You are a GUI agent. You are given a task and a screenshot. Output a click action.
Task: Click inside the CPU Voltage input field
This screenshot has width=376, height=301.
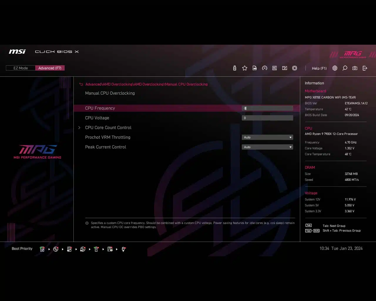click(x=267, y=118)
